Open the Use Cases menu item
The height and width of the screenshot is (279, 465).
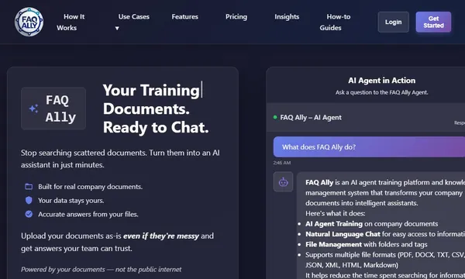[134, 17]
